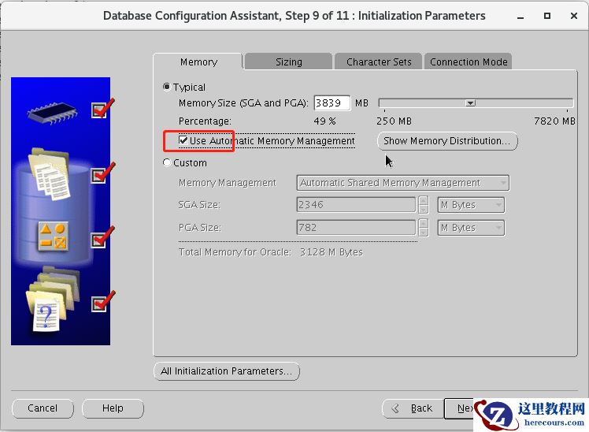This screenshot has width=589, height=432.
Task: Close the Database Configuration Assistant window
Action: click(x=574, y=16)
